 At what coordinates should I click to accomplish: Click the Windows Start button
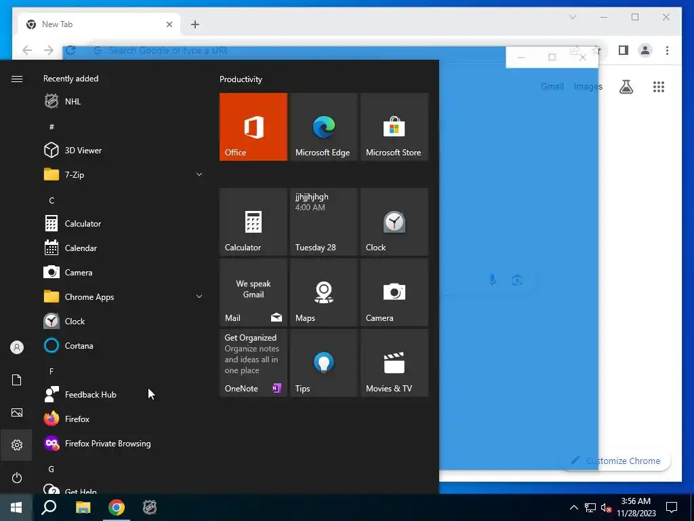point(16,507)
